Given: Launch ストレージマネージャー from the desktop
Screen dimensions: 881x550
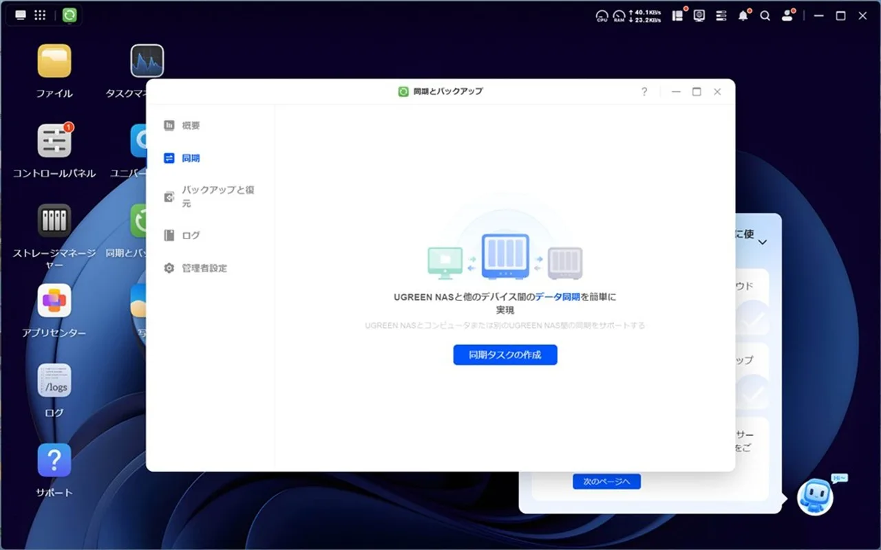Looking at the screenshot, I should click(x=54, y=221).
